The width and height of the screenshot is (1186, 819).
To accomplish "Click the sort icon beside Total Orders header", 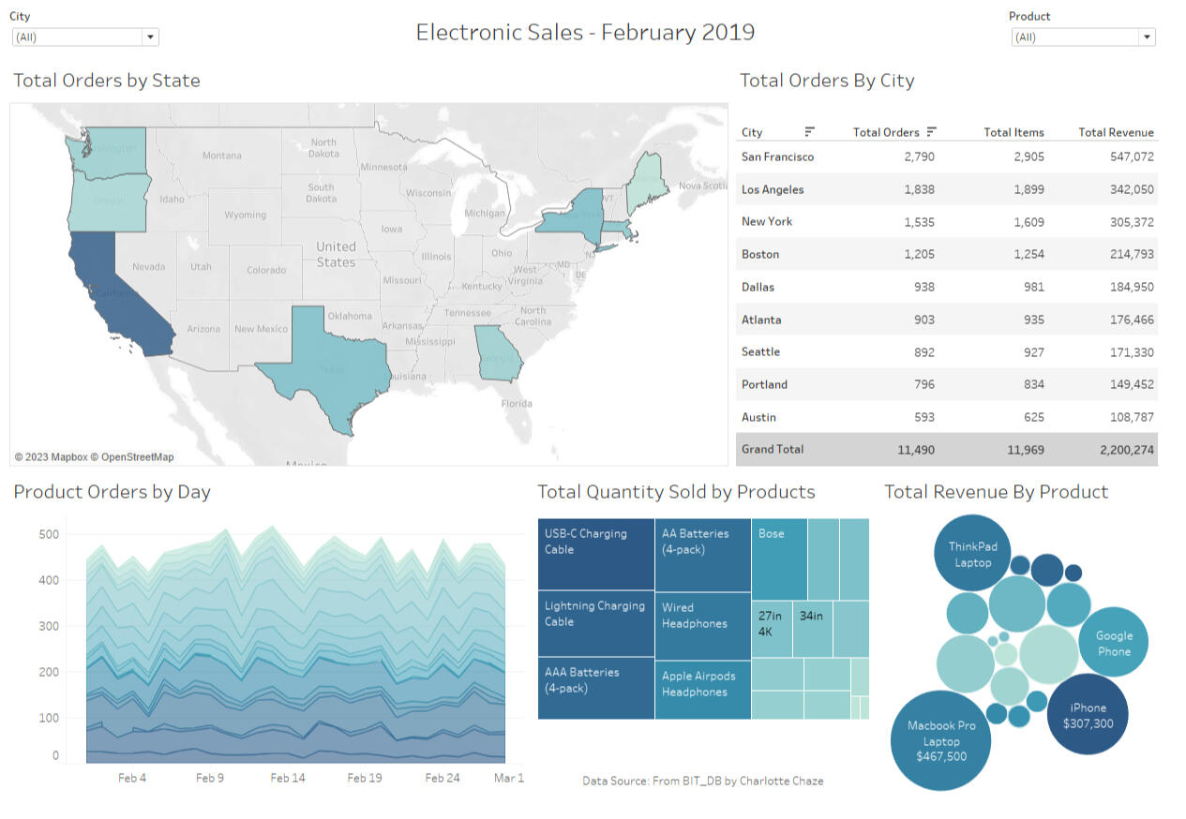I will click(931, 132).
